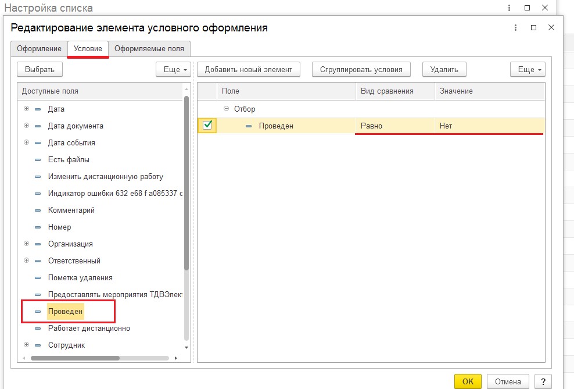Uncheck the Проведен condition checkbox
Image resolution: width=574 pixels, height=389 pixels.
click(x=207, y=125)
